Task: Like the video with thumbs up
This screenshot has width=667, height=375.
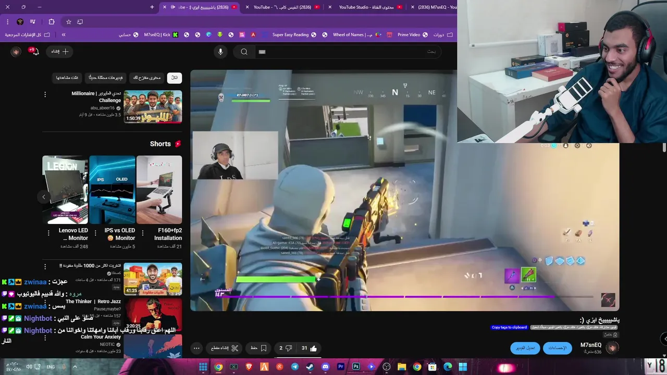Action: click(x=309, y=348)
